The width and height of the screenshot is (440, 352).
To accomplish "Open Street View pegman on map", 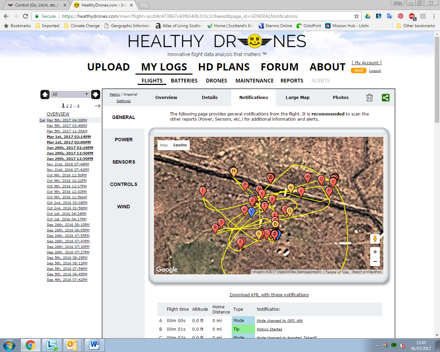I will point(375,239).
